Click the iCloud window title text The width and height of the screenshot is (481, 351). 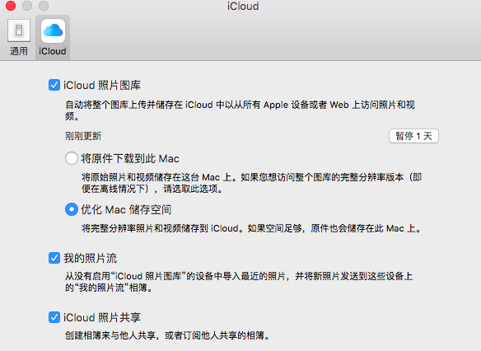pyautogui.click(x=243, y=6)
